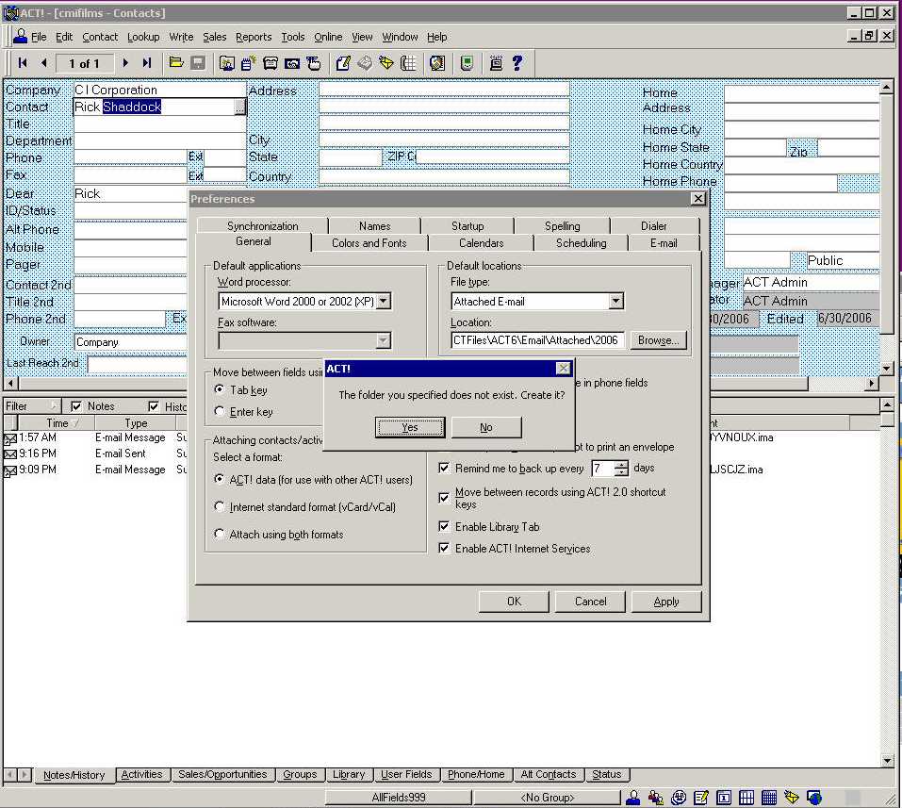Click the task list pencil icon in status bar

(x=701, y=797)
